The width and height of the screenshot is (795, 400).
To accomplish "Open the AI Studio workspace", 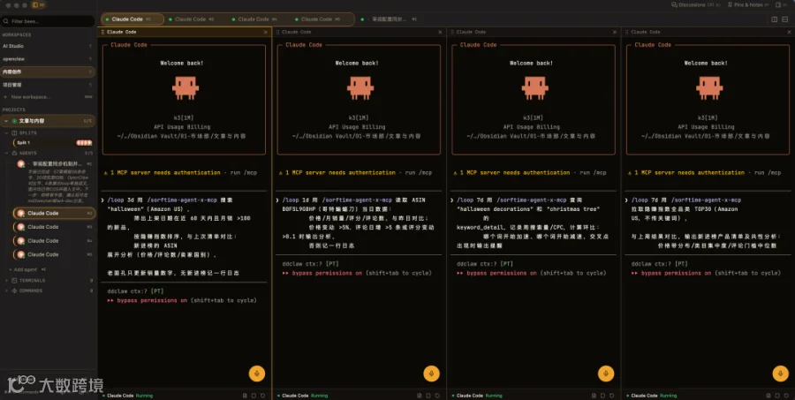I will click(48, 46).
